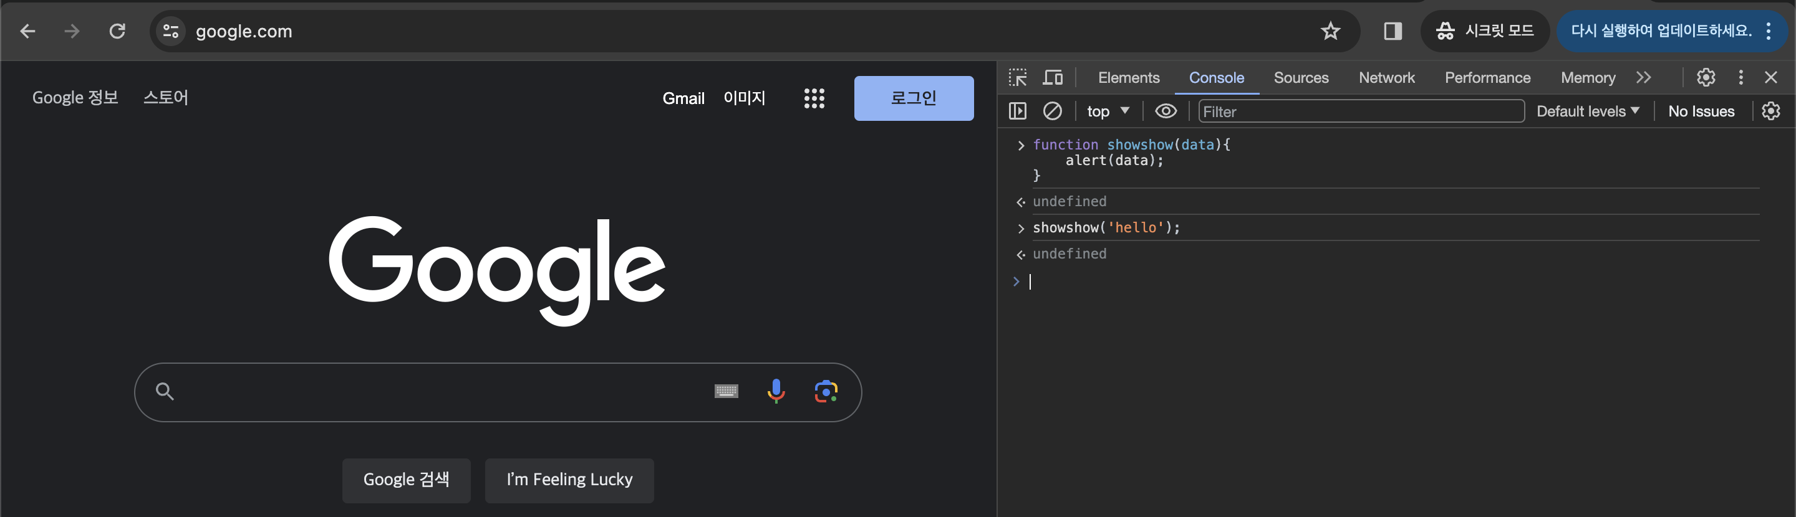This screenshot has width=1796, height=517.
Task: Click the No Issues indicator
Action: [x=1701, y=111]
